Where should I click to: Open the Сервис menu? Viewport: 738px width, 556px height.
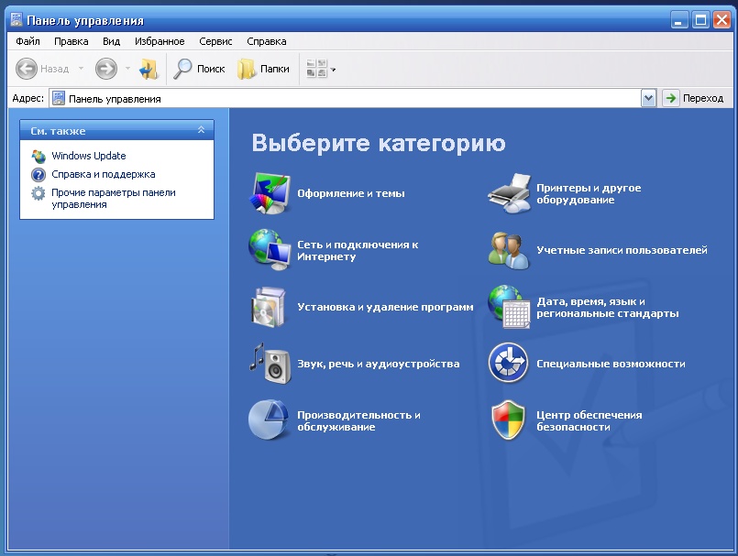(x=215, y=41)
